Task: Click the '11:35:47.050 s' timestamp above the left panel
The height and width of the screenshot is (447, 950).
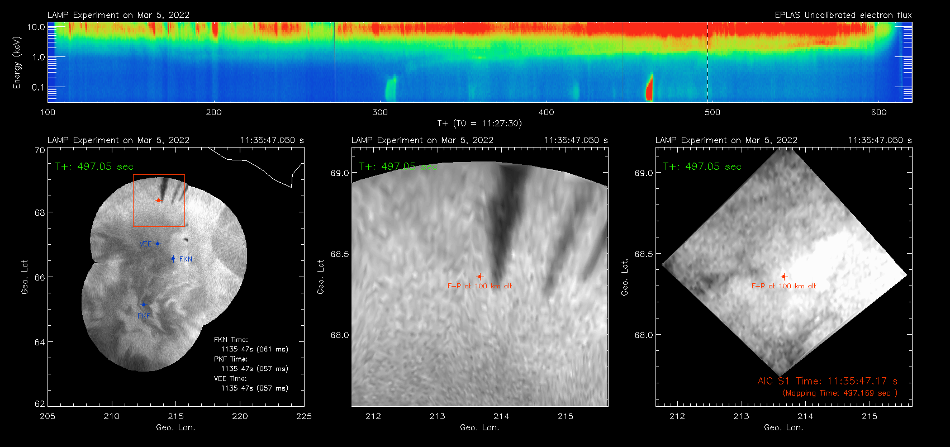Action: click(x=272, y=140)
